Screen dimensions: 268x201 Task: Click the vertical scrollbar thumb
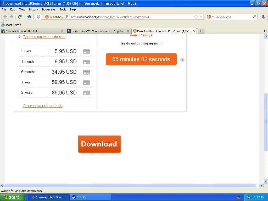(266, 122)
